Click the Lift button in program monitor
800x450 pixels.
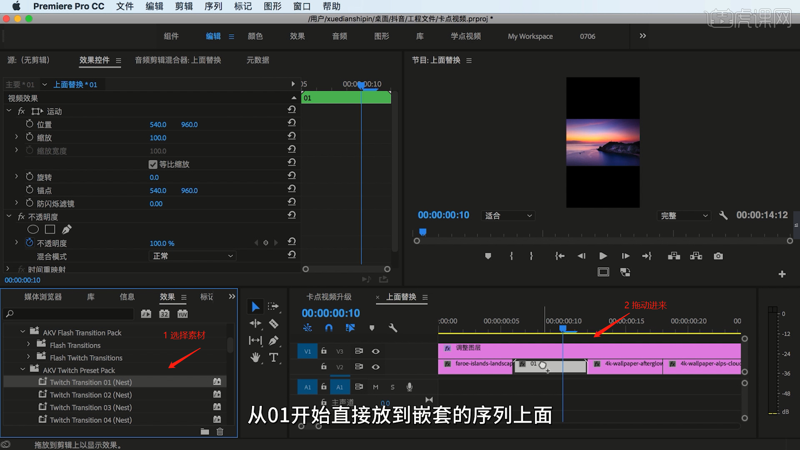(x=674, y=256)
